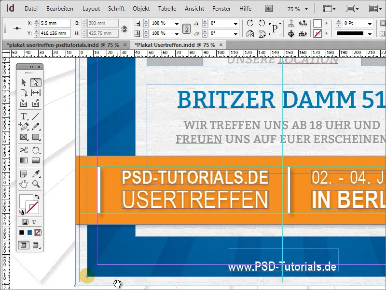Select the Rectangle Frame tool
The image size is (386, 290).
[x=24, y=137]
